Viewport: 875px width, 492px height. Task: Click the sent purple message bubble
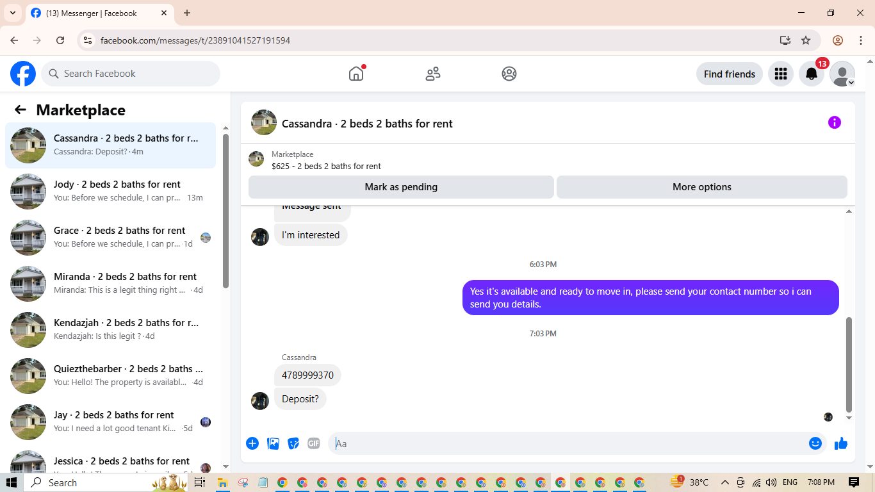[651, 298]
